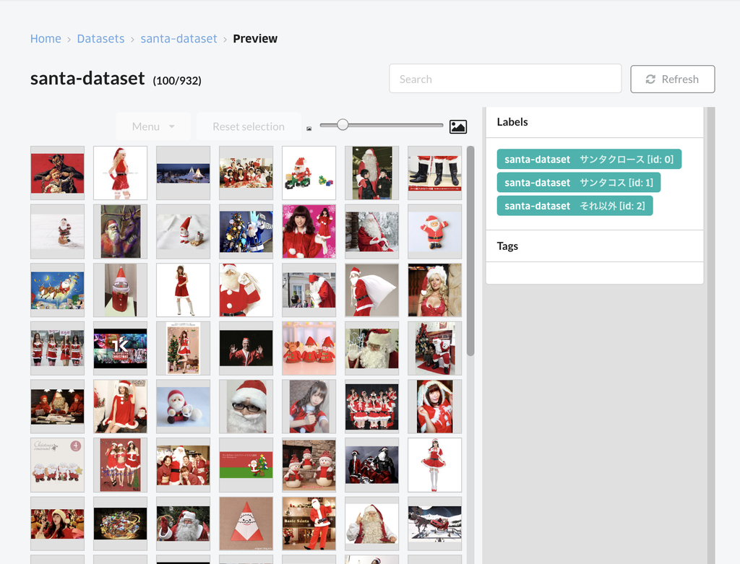The height and width of the screenshot is (564, 740).
Task: Select the cartoon Santa sleigh flying thumbnail
Action: [58, 290]
